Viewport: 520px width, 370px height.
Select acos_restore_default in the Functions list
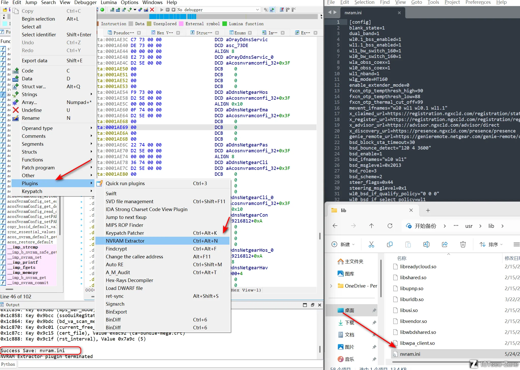[x=30, y=242]
